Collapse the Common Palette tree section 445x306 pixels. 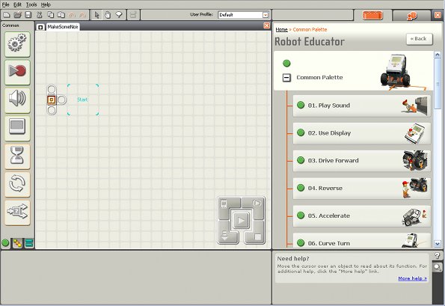pyautogui.click(x=286, y=78)
